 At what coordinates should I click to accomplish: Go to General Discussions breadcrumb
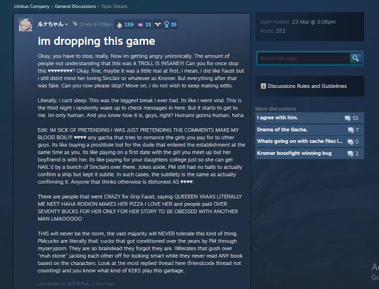coord(75,7)
